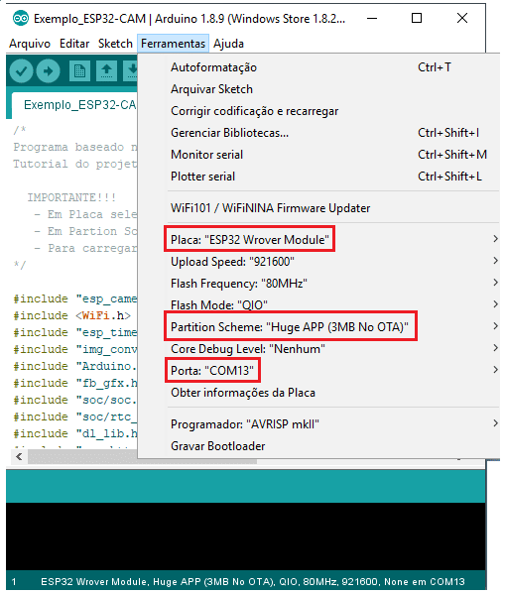The width and height of the screenshot is (505, 594).
Task: Click the status bar board info text
Action: point(252,581)
